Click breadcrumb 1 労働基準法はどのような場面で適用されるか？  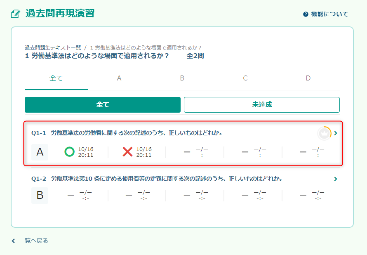point(146,48)
